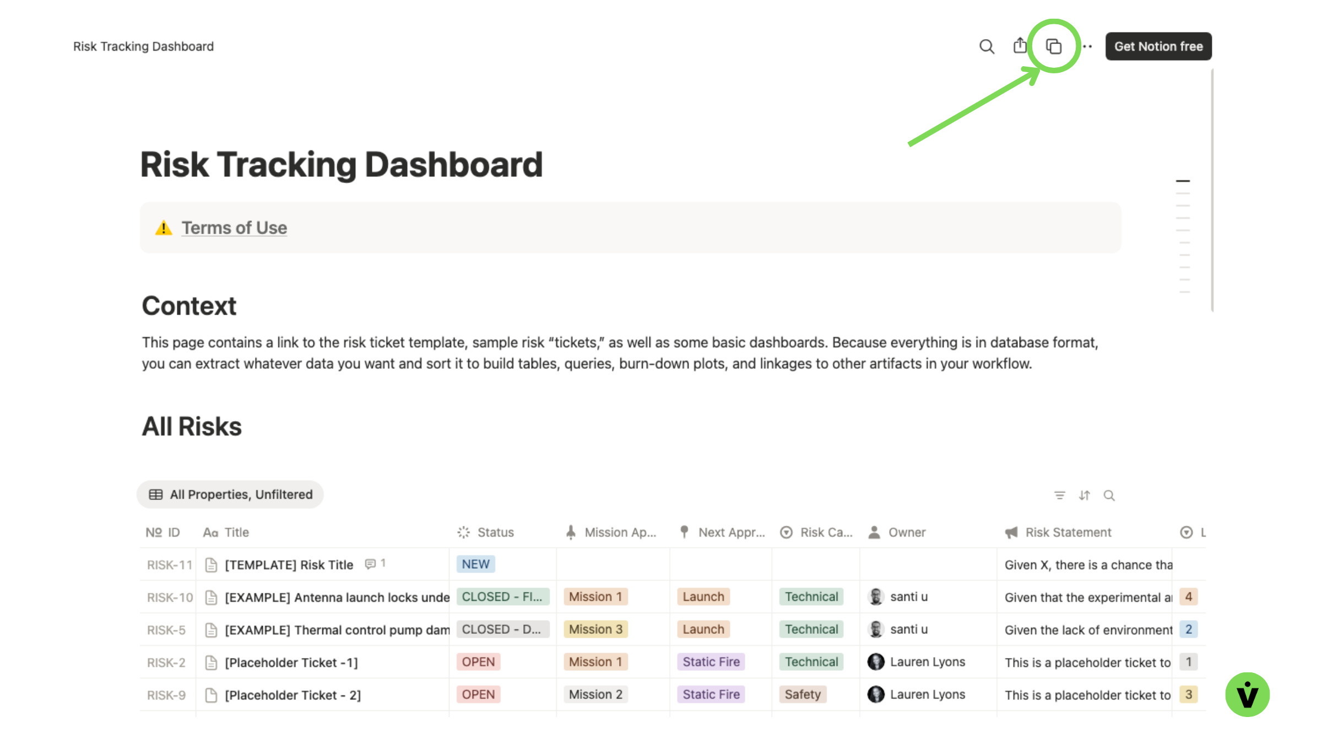Click the OPEN status tag for RISK-2
The height and width of the screenshot is (744, 1322).
[x=478, y=662]
